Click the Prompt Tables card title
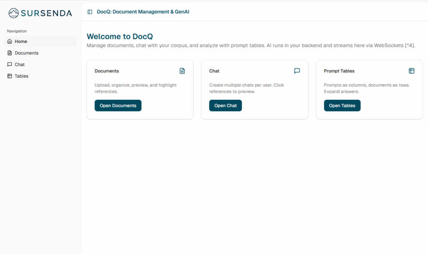 [x=339, y=71]
